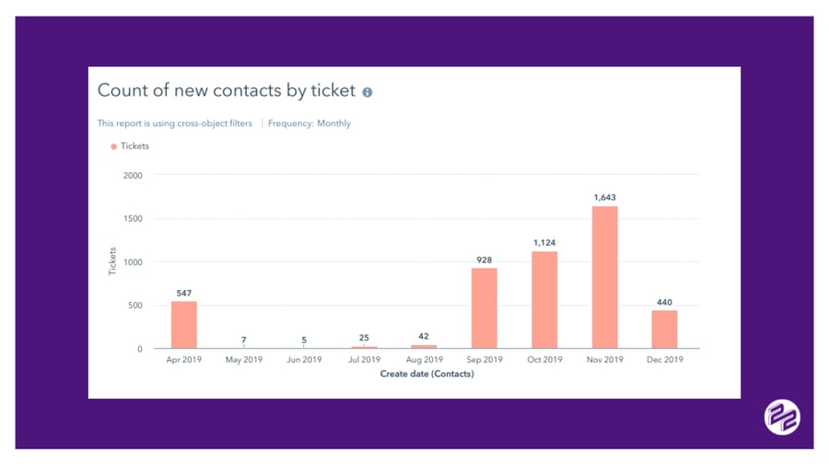Select the tallest Nov 2019 bar
Screen dimensions: 829x464
tap(604, 277)
